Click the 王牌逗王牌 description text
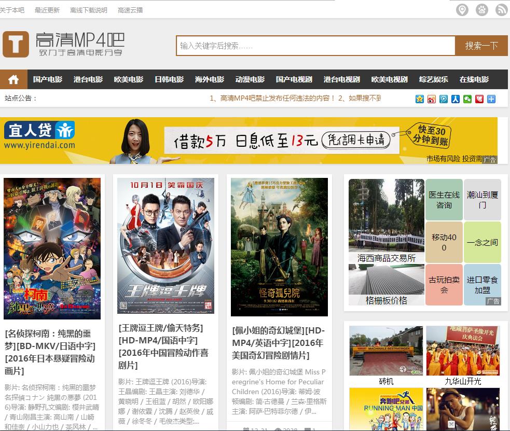The width and height of the screenshot is (510, 431). coord(166,401)
